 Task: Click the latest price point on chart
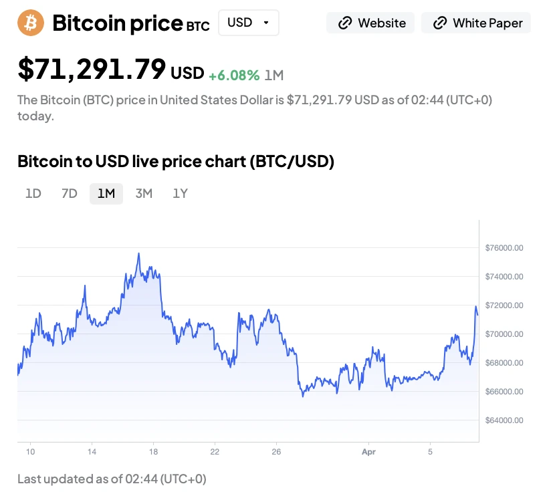click(477, 314)
